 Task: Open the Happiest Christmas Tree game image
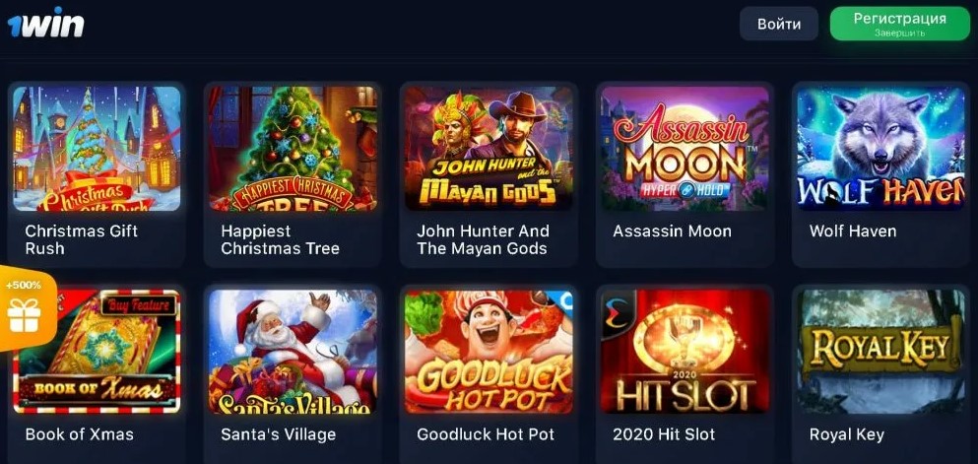tap(293, 149)
